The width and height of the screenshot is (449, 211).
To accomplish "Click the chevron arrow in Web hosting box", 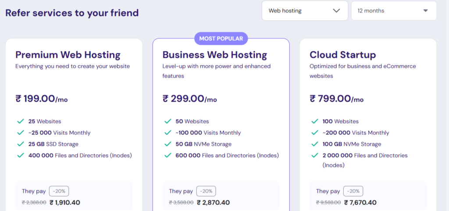I will point(337,11).
